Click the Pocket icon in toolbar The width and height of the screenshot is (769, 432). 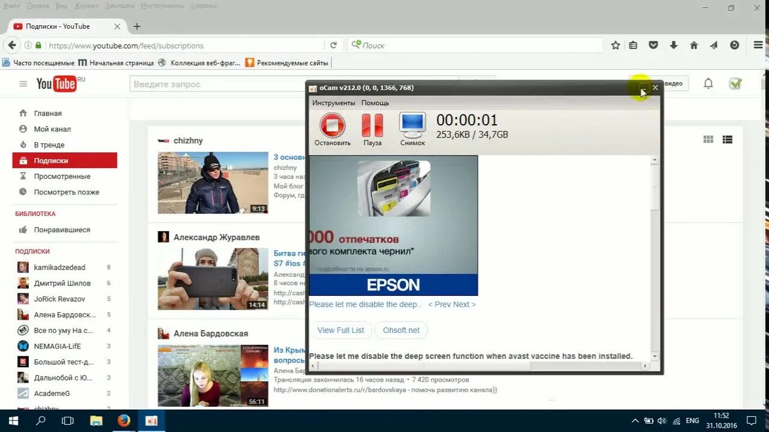[x=653, y=46]
